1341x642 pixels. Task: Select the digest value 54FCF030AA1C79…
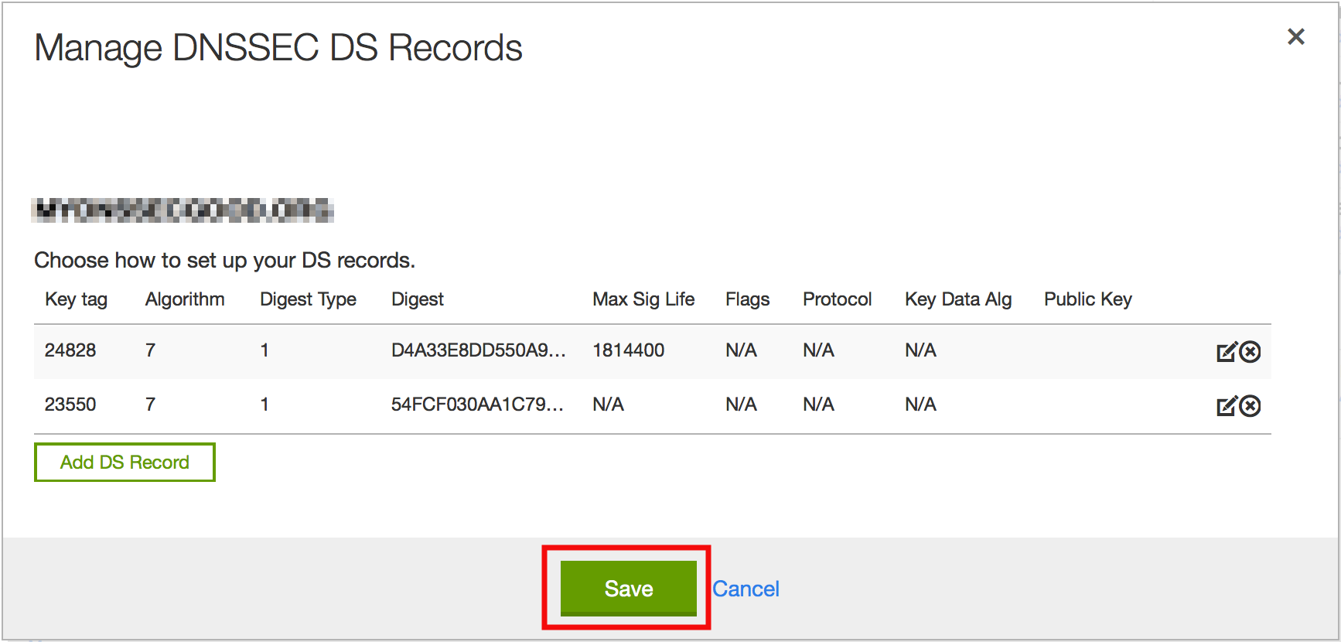pyautogui.click(x=477, y=405)
